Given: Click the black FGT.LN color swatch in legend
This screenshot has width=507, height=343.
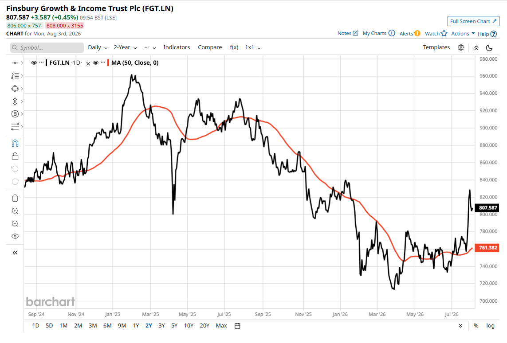Looking at the screenshot, I should pos(46,62).
